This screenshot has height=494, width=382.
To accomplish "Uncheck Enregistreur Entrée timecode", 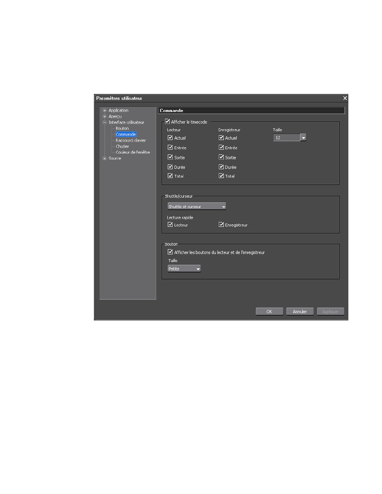I will pyautogui.click(x=221, y=148).
